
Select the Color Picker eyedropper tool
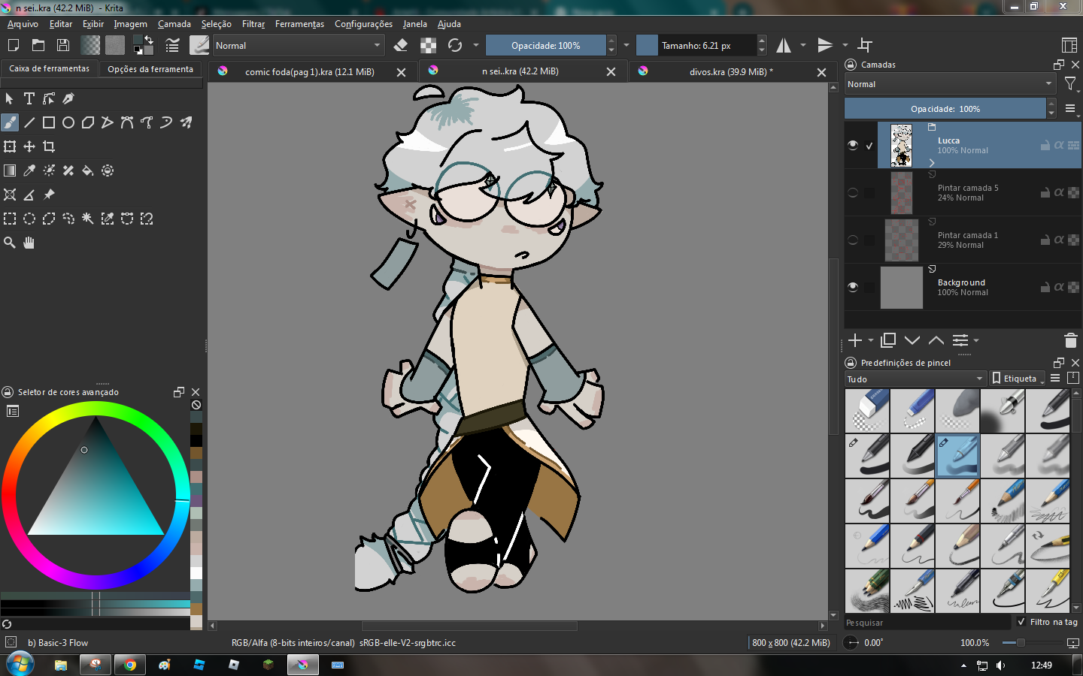pos(29,171)
